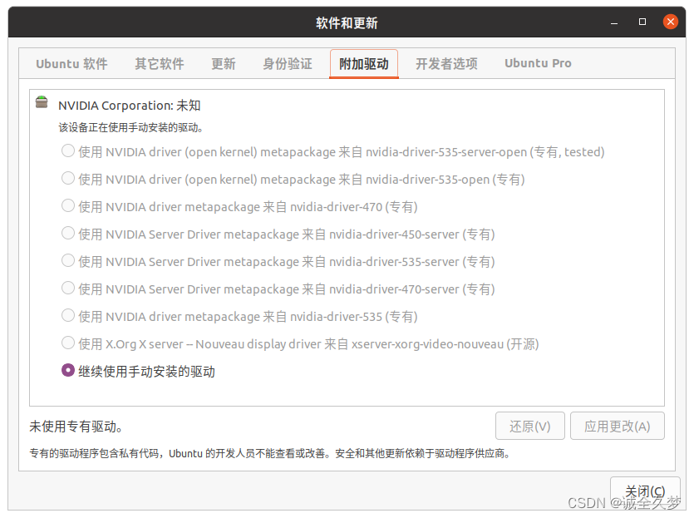Select nvidia-driver-535-open radio button
The image size is (694, 518).
coord(68,180)
